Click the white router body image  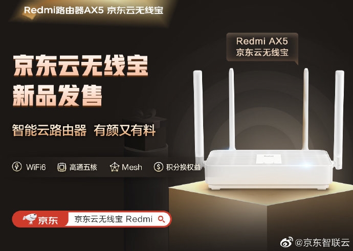click(x=269, y=170)
